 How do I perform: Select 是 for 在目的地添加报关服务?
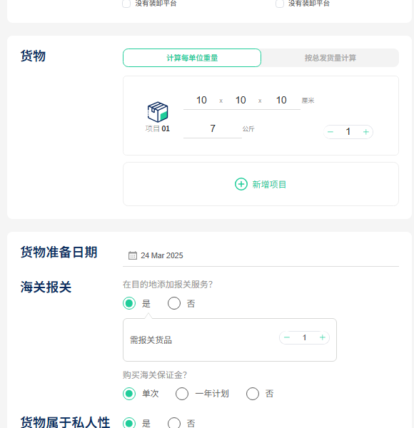(x=129, y=303)
